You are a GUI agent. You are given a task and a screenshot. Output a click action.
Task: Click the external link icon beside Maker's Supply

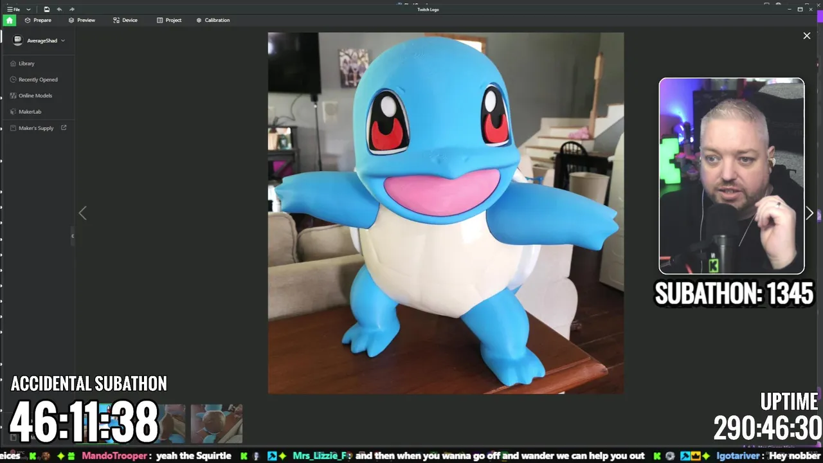[x=64, y=128]
